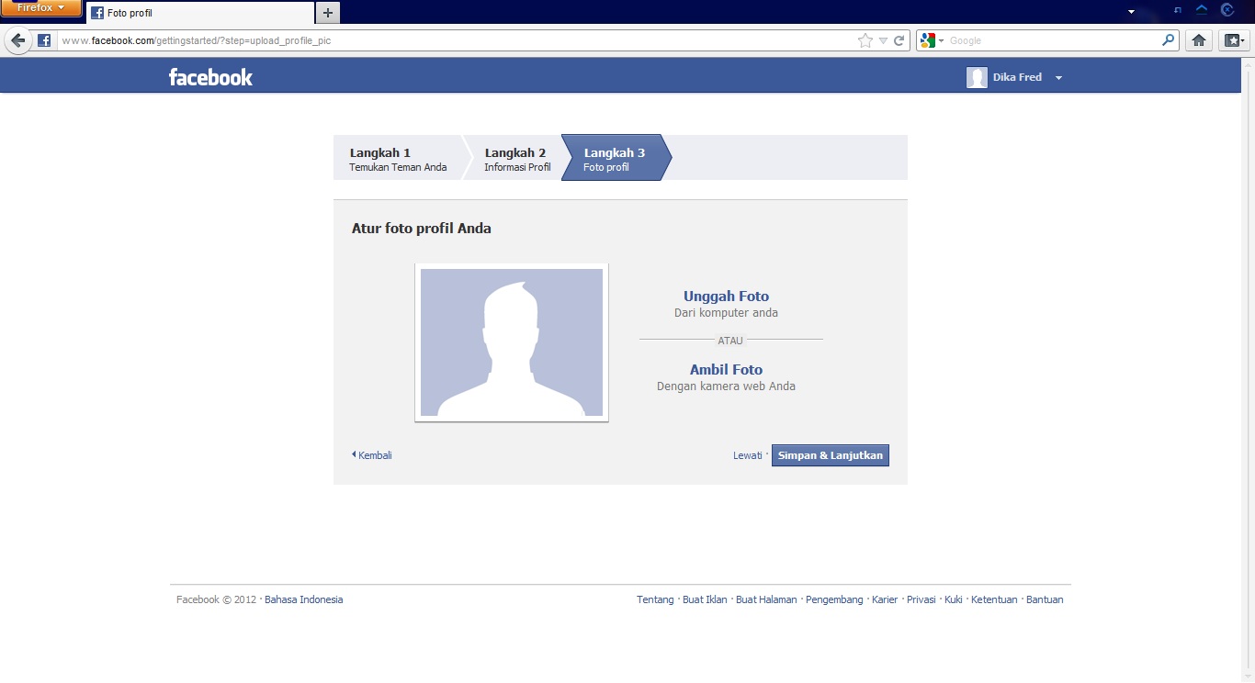
Task: Bookmark this page with the star icon
Action: (x=865, y=40)
